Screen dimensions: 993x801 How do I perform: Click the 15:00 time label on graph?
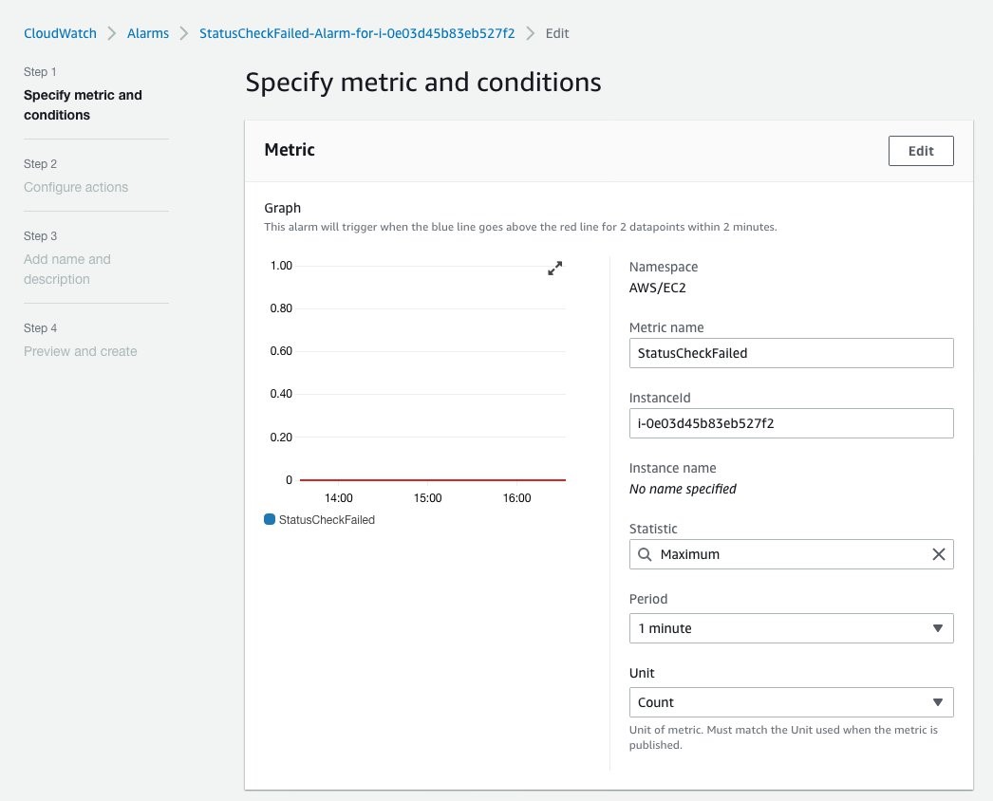click(x=427, y=497)
